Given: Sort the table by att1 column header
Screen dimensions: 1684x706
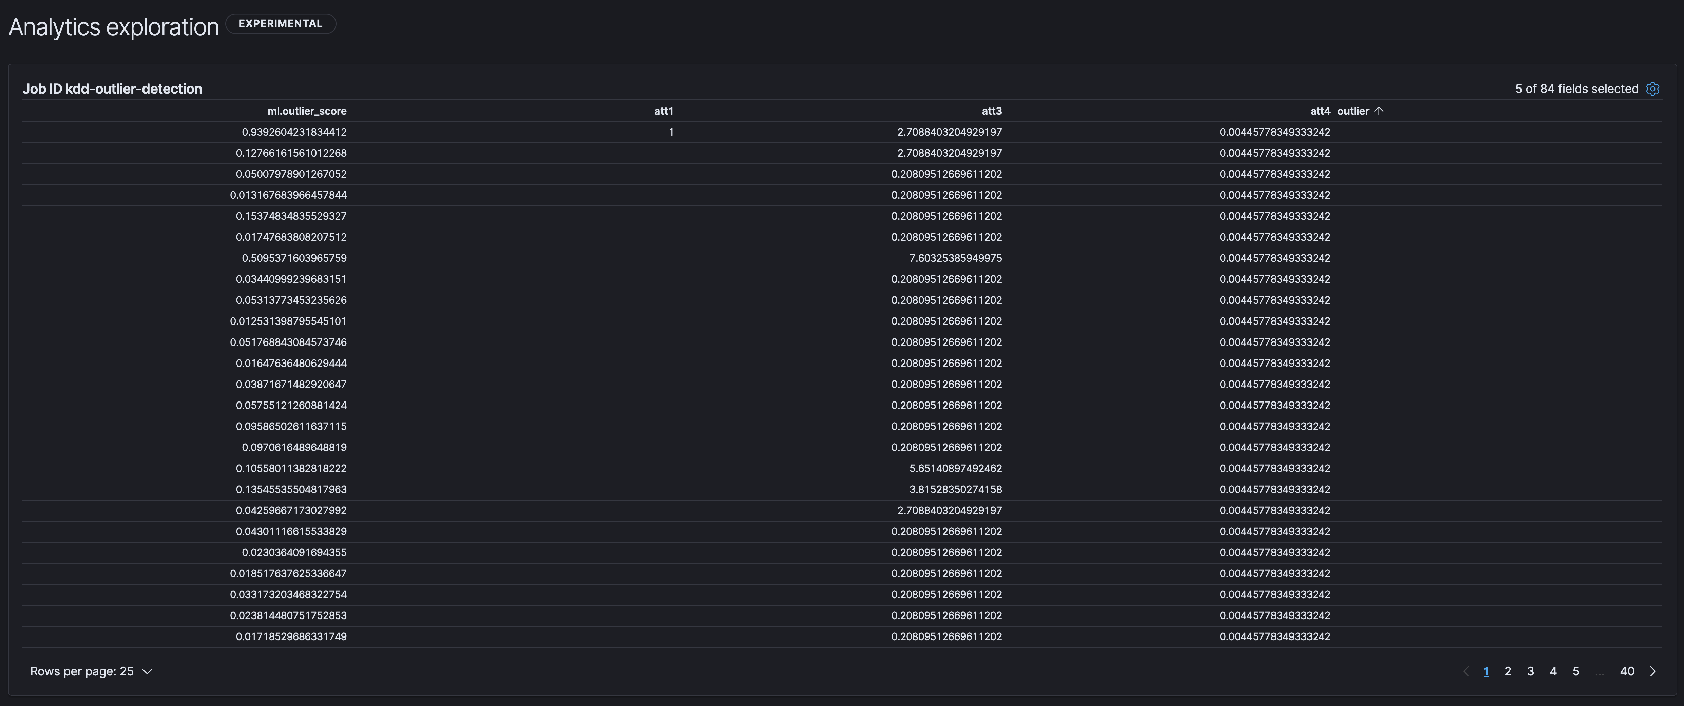Looking at the screenshot, I should [x=664, y=111].
